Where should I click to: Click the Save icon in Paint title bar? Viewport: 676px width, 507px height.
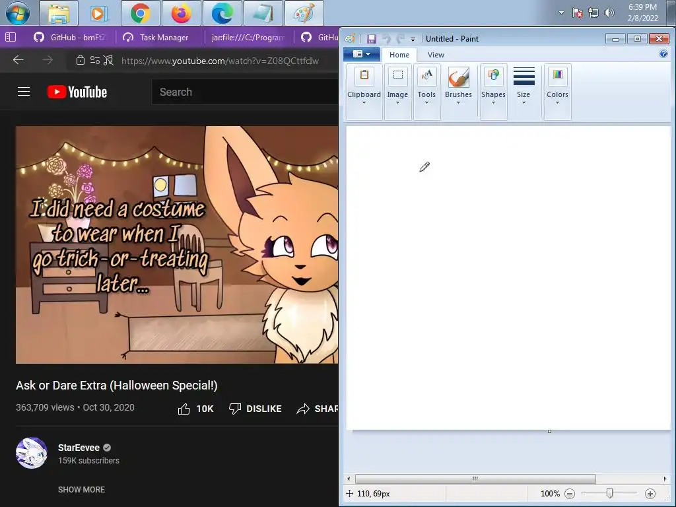tap(371, 39)
